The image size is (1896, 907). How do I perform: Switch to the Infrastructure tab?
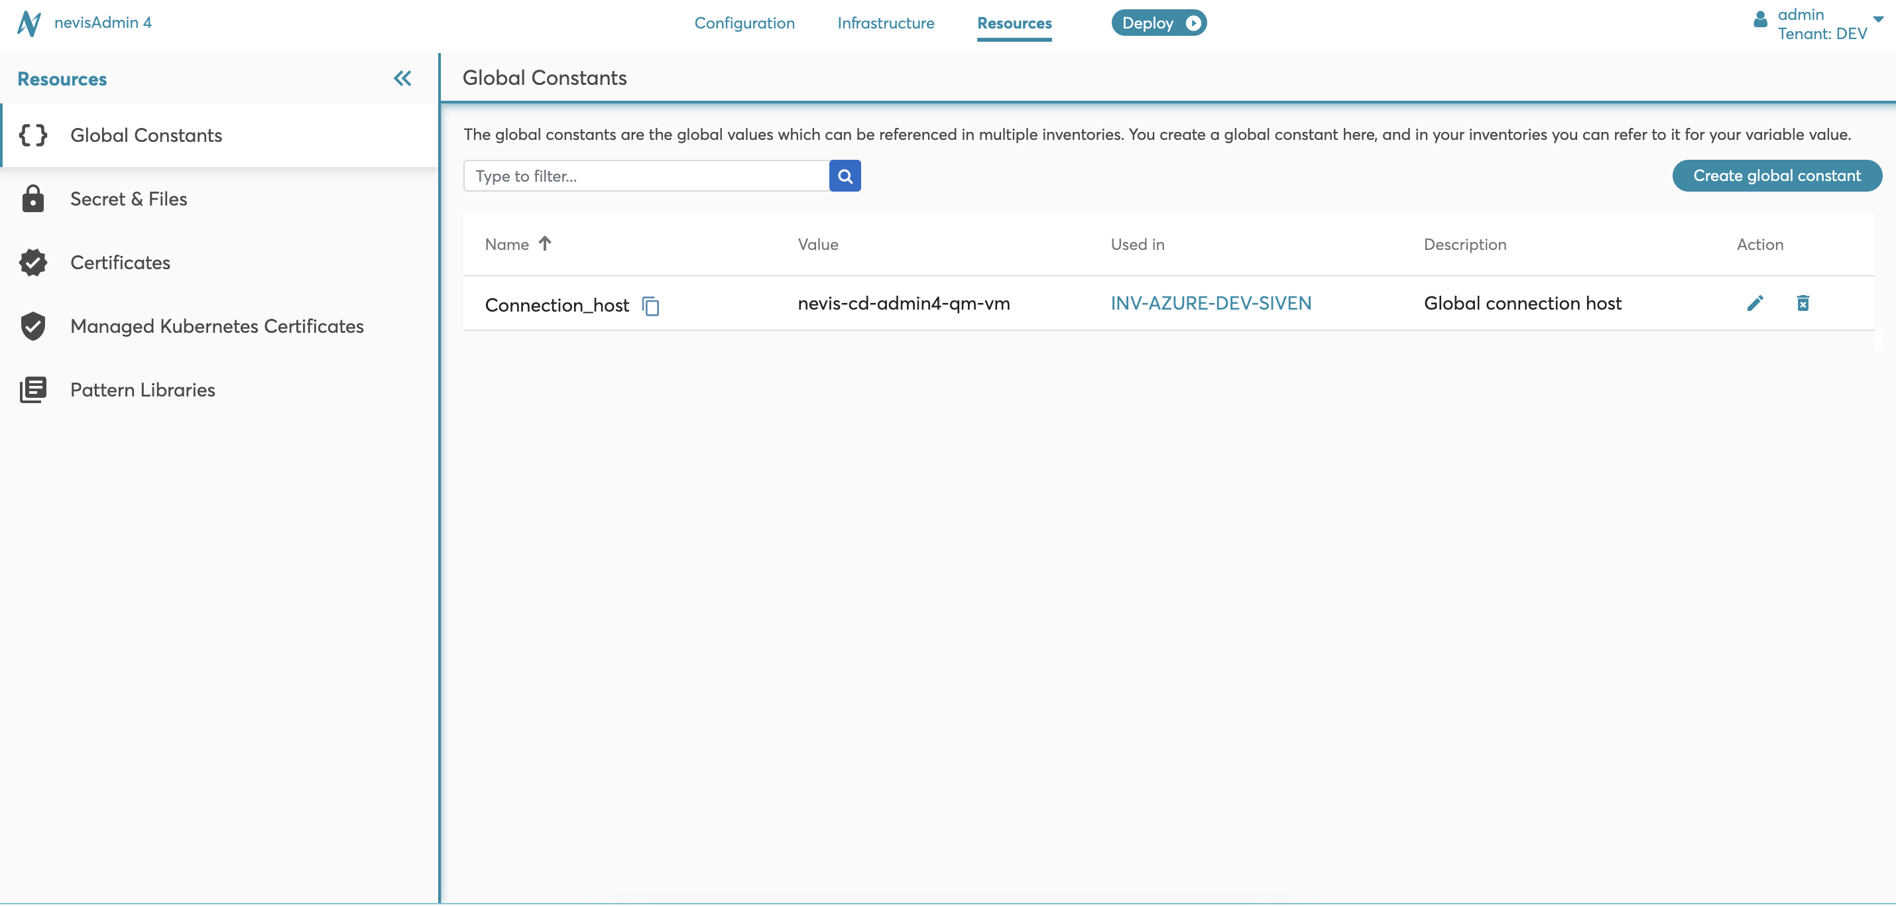pyautogui.click(x=886, y=23)
